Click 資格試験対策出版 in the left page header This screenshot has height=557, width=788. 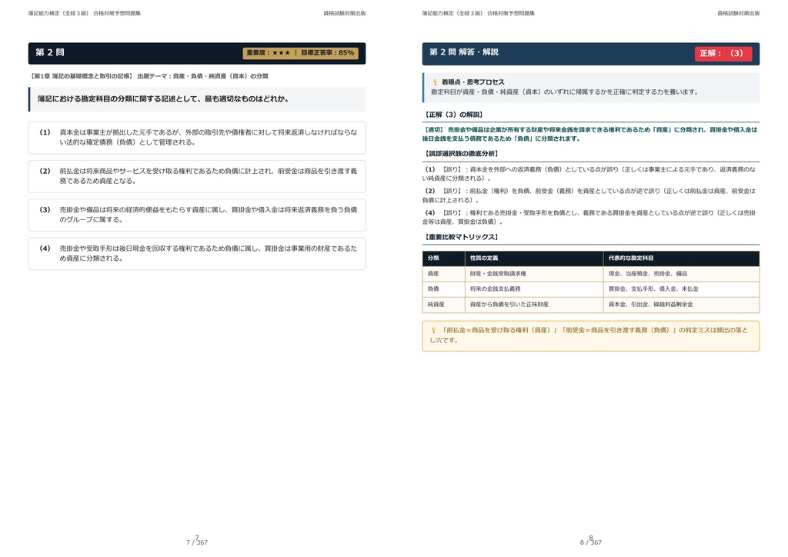(x=344, y=14)
